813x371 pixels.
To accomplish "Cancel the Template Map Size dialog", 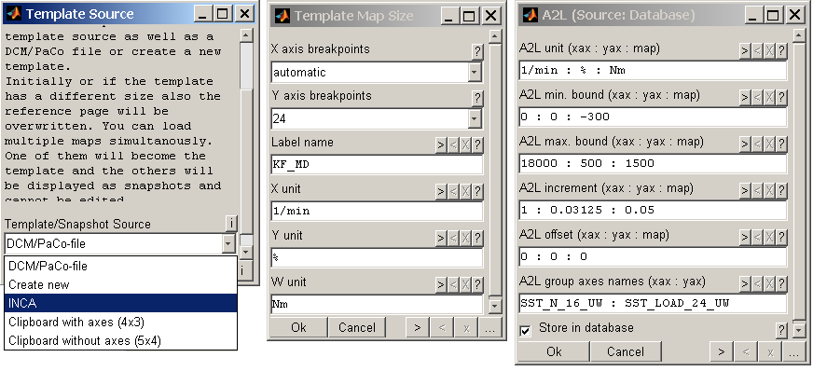I will click(x=357, y=327).
